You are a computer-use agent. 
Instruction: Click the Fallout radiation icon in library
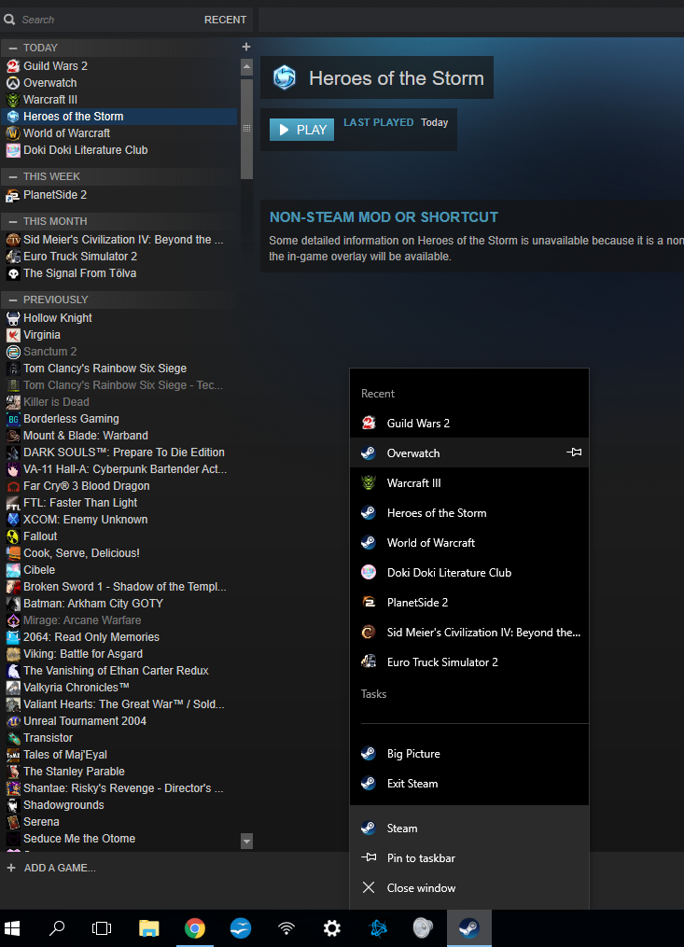[x=13, y=536]
